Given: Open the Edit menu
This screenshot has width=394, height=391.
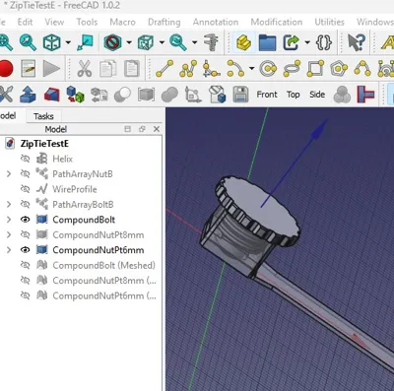Looking at the screenshot, I should point(25,22).
